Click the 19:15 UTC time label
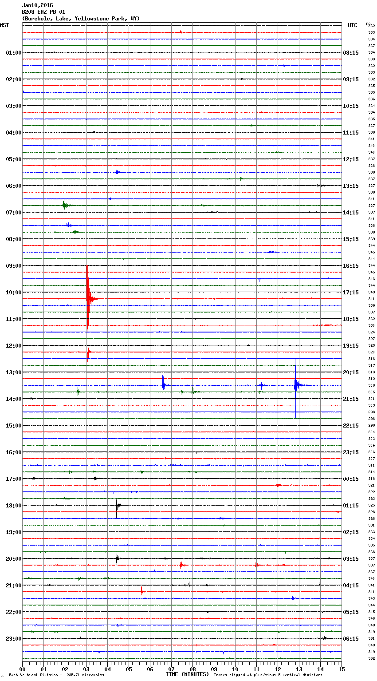The image size is (377, 681). click(351, 346)
